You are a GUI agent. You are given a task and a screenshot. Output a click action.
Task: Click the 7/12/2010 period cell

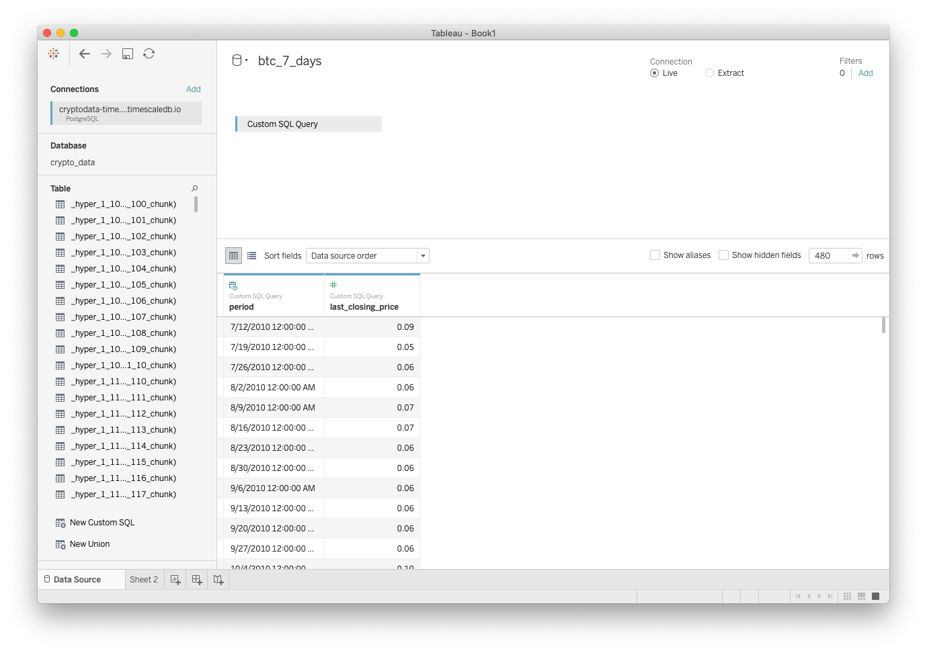tap(274, 327)
